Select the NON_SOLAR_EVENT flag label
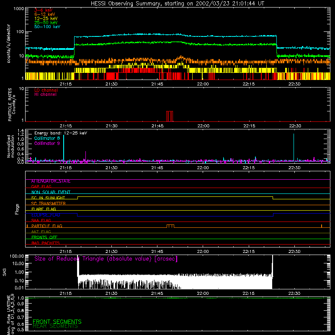Viewport: 335px width, 335px height. [51, 192]
